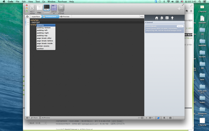Click the lorem tab-trigger badge
This screenshot has width=209, height=131.
[x=180, y=26]
